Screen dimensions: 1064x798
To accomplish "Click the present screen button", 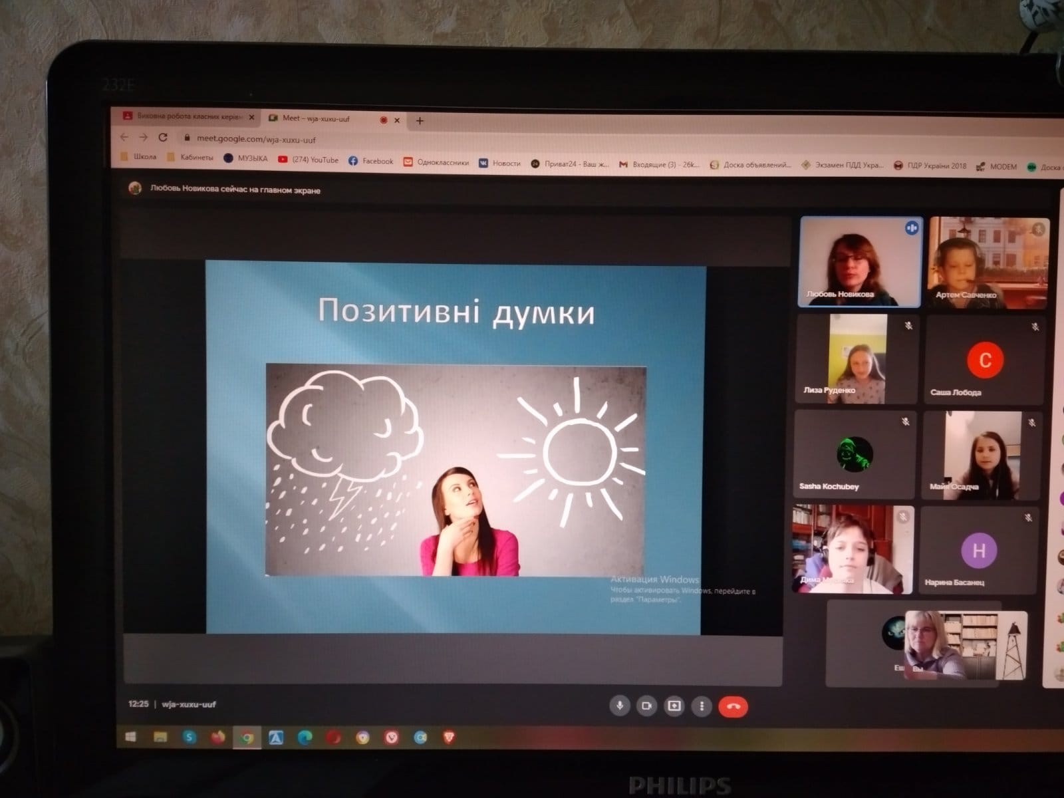I will point(674,706).
